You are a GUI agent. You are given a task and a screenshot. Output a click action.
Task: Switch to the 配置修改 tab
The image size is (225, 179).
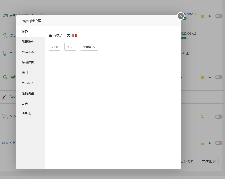click(x=28, y=42)
